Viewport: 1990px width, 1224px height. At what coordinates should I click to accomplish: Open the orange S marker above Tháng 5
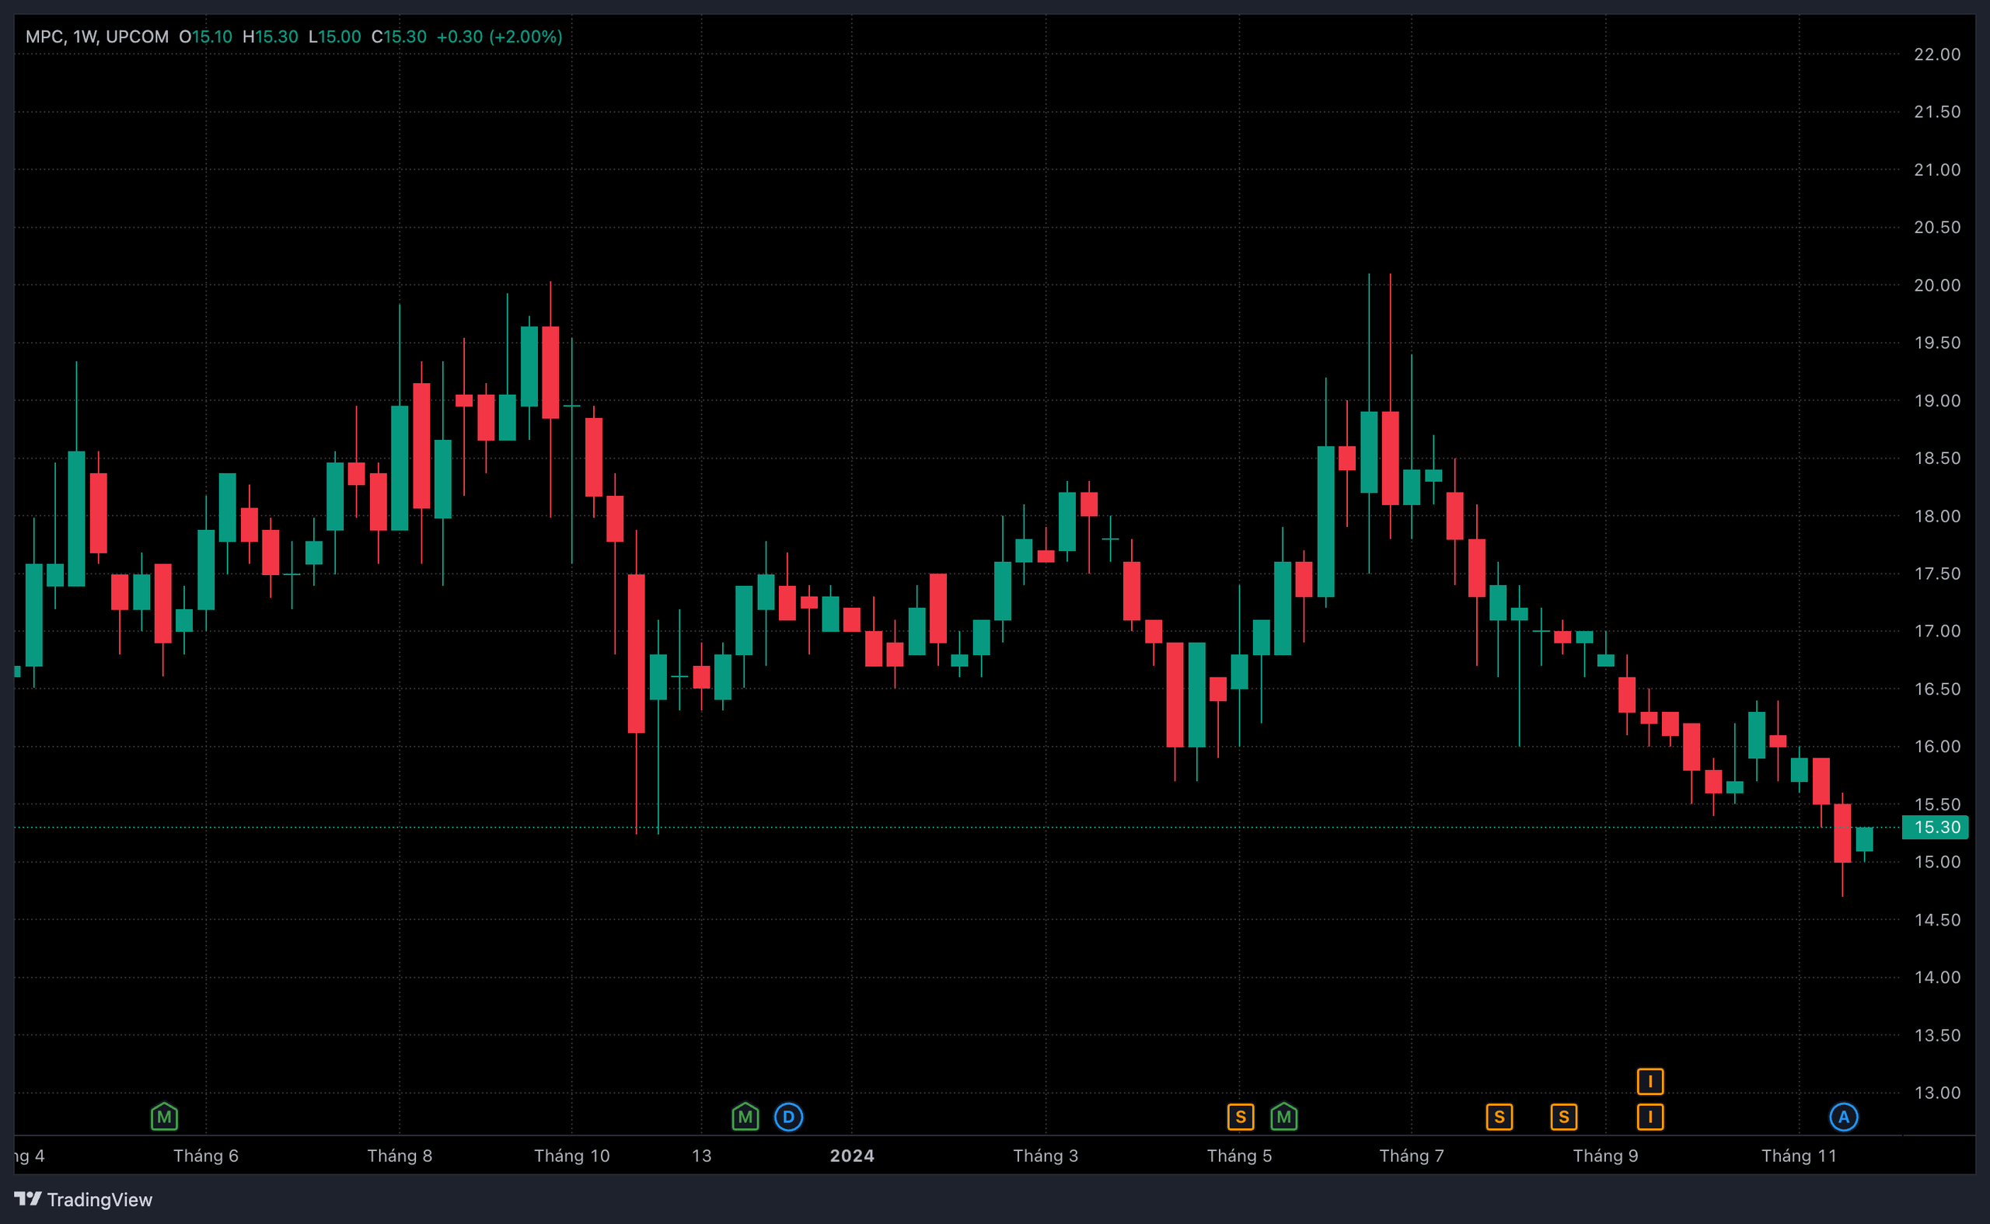tap(1241, 1118)
